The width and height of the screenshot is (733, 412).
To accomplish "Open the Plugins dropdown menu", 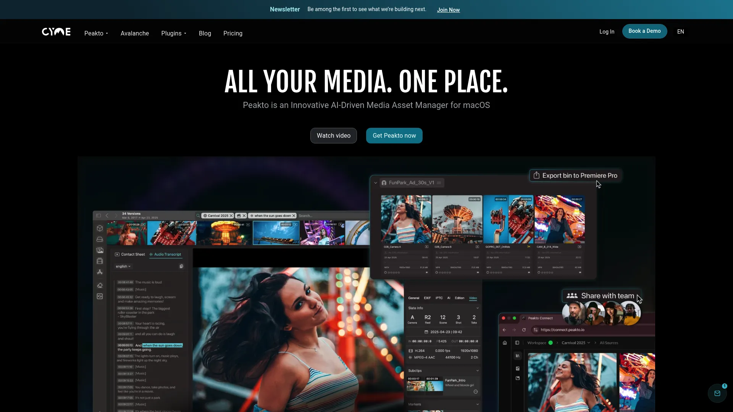I will (174, 33).
